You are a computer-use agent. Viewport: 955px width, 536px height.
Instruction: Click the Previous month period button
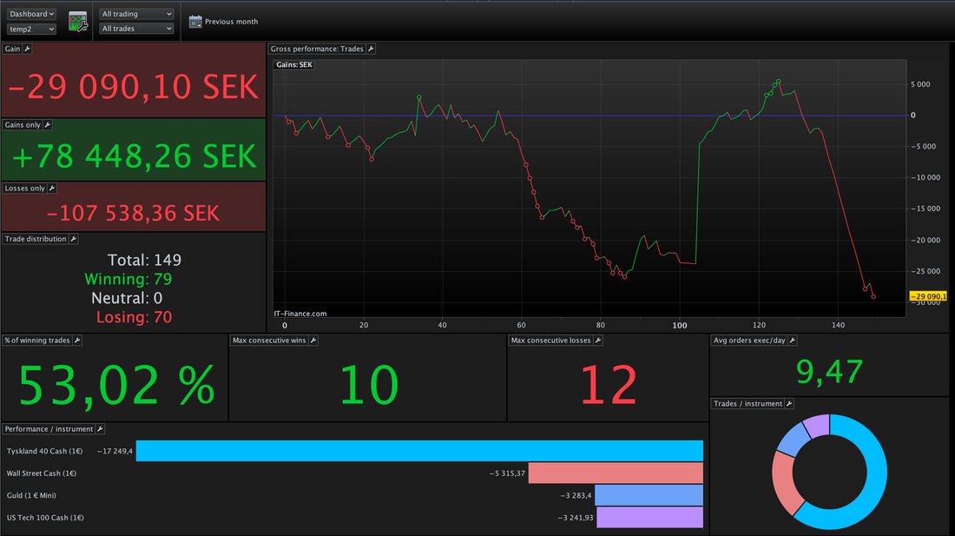(223, 22)
